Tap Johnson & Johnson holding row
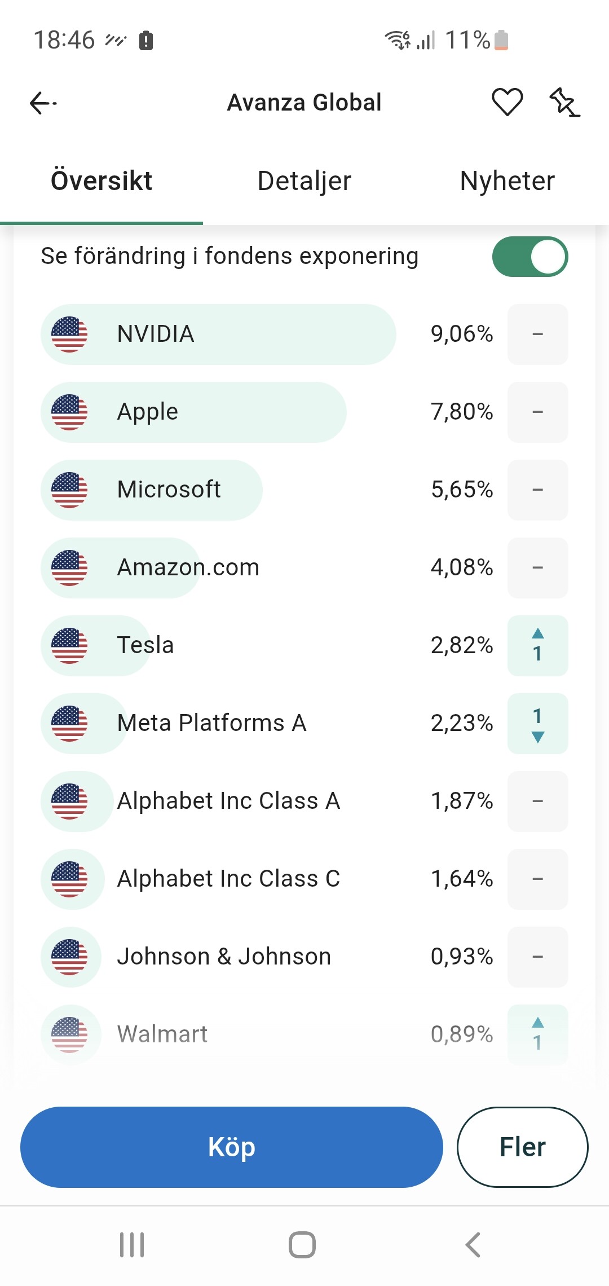The width and height of the screenshot is (609, 1286). (224, 957)
